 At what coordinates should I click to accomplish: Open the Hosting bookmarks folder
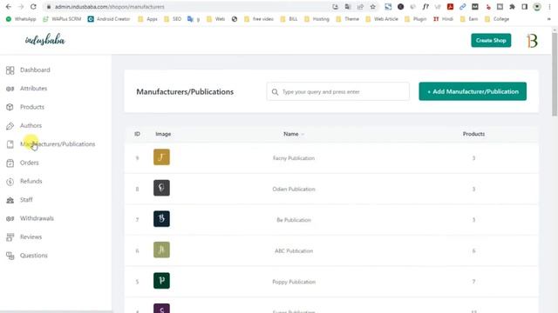pos(316,19)
